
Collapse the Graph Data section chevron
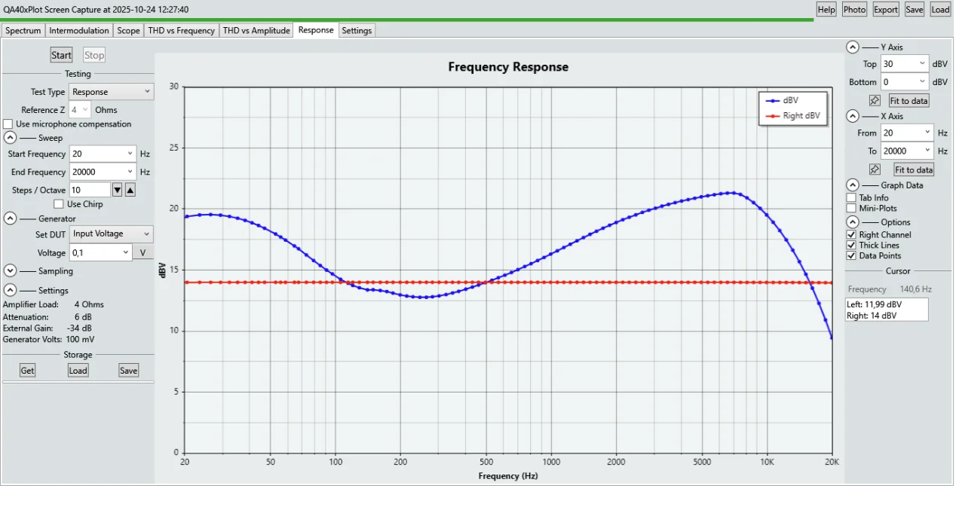coord(852,185)
